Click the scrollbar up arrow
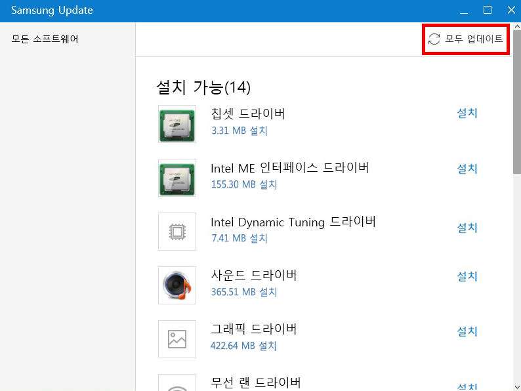Image resolution: width=521 pixels, height=391 pixels. click(517, 26)
